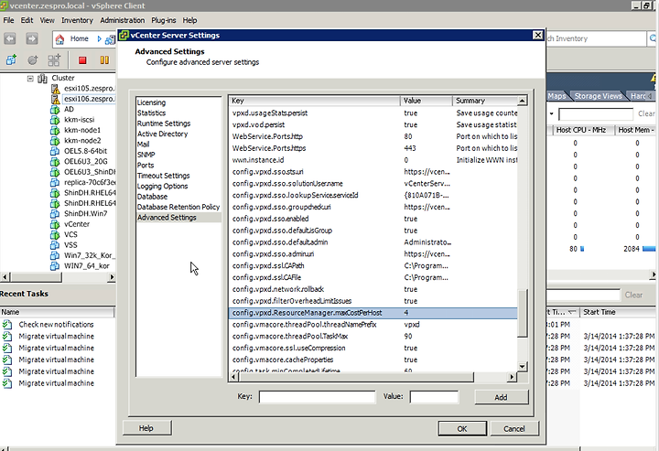Click the red stop (power off) toolbar icon
The width and height of the screenshot is (659, 451).
(82, 60)
